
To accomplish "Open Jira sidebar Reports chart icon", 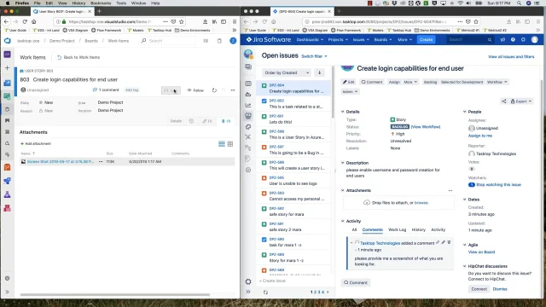I will coord(248,105).
